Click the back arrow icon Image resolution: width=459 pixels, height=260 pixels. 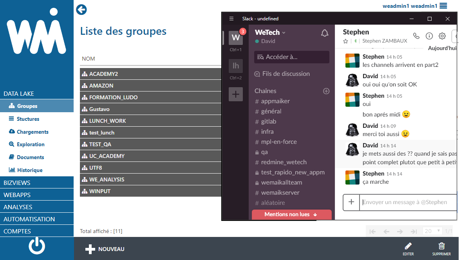coord(81,10)
